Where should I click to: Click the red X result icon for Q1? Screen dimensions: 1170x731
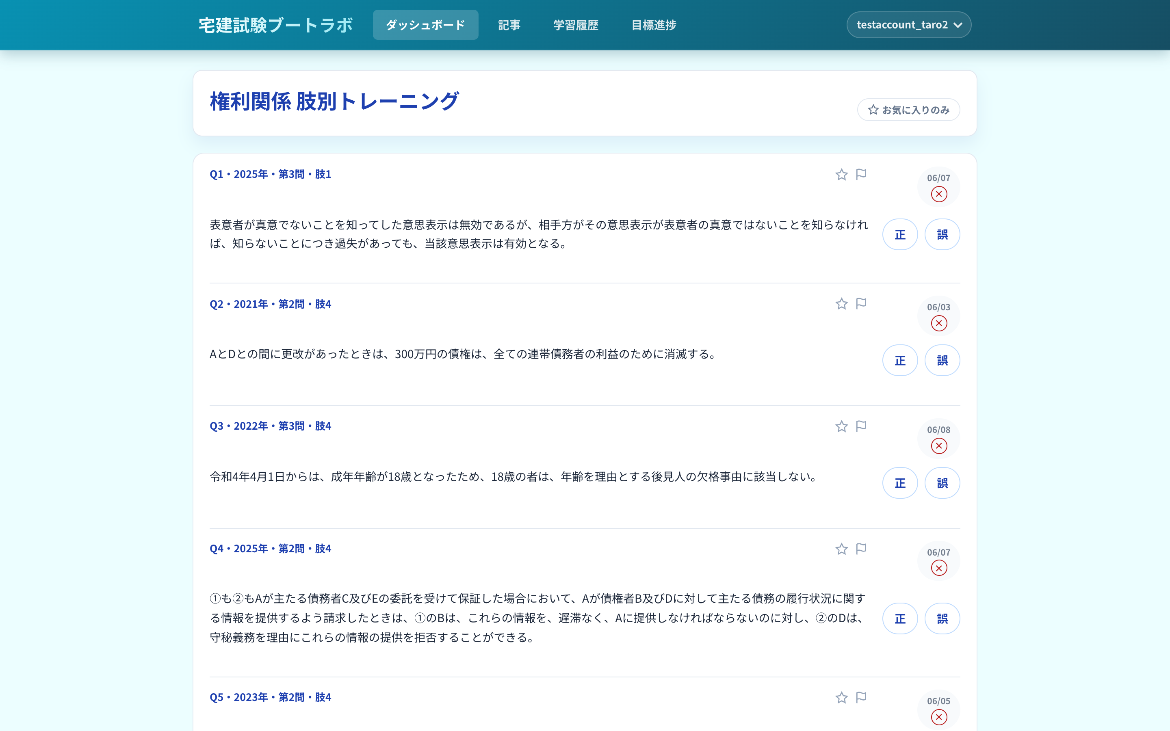point(939,195)
